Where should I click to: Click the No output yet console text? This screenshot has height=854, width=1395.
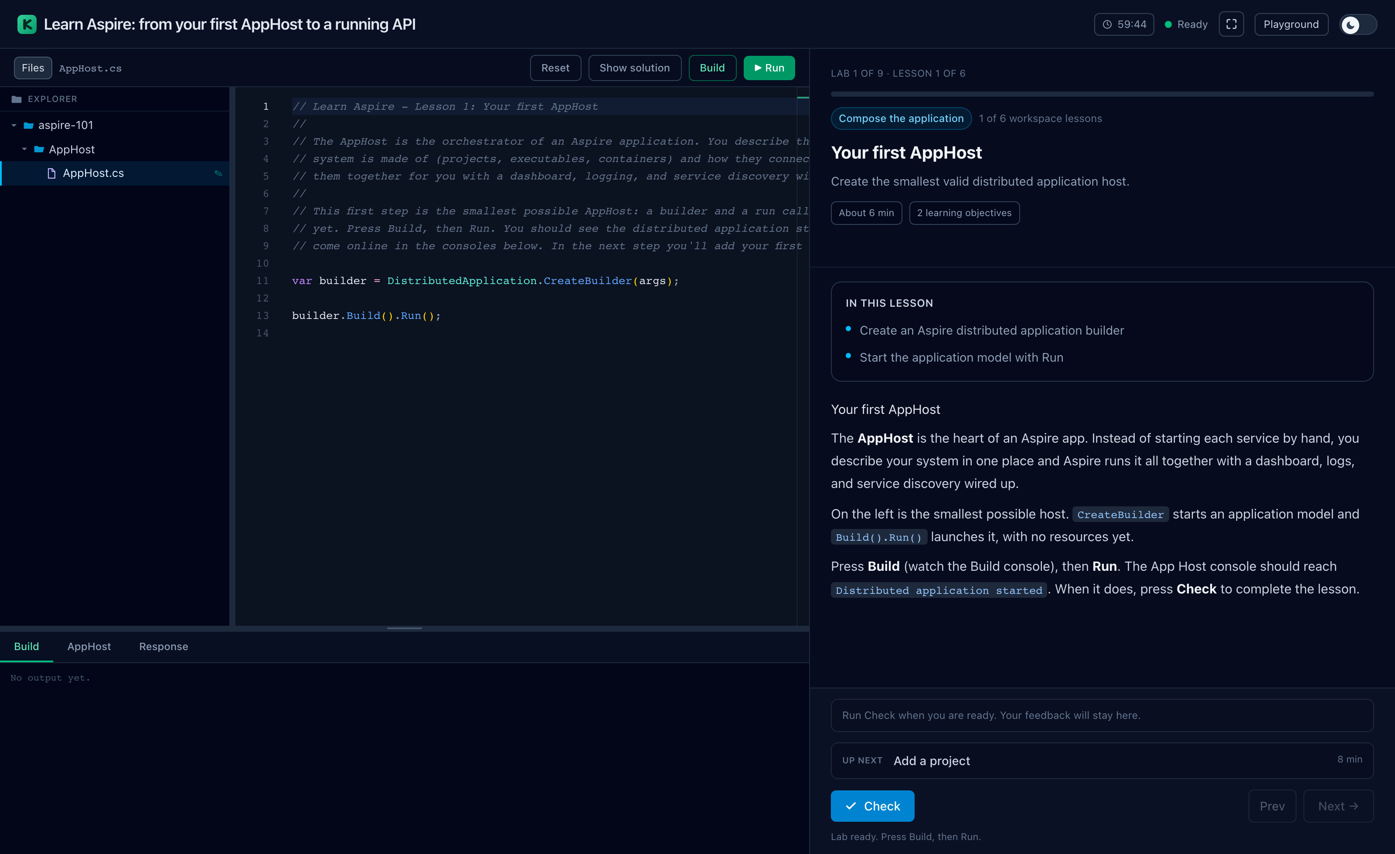(51, 678)
